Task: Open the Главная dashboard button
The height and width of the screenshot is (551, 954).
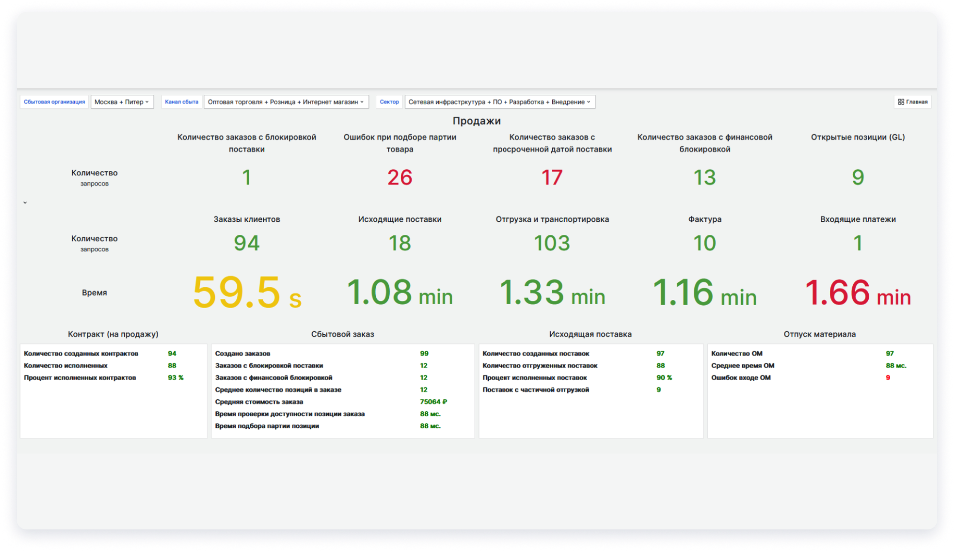Action: coord(912,102)
